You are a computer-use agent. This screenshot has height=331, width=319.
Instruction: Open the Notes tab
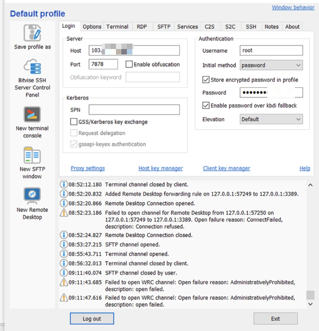pyautogui.click(x=272, y=27)
